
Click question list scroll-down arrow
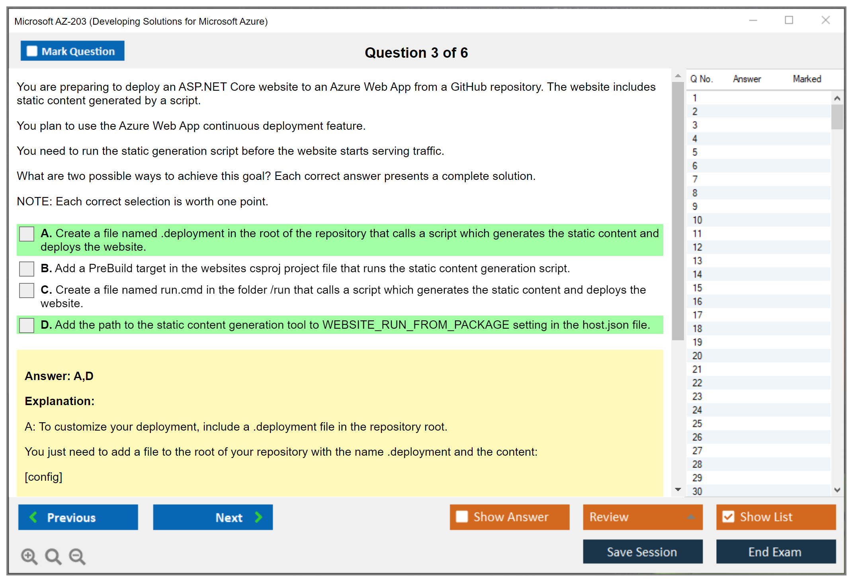pos(837,490)
